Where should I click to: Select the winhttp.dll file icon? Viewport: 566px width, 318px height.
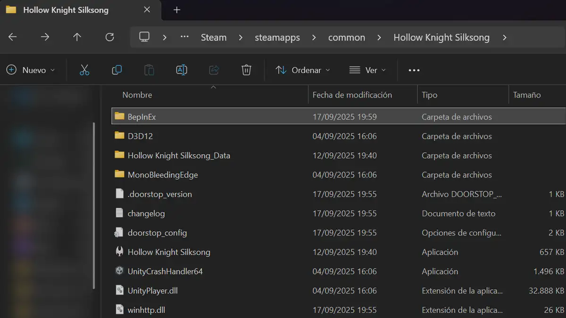coord(119,310)
